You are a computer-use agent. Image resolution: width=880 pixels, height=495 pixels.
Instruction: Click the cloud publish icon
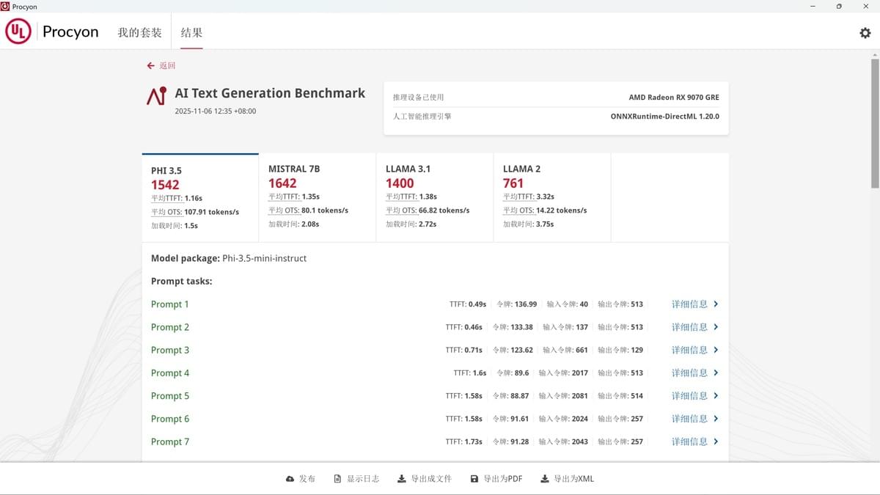[290, 479]
